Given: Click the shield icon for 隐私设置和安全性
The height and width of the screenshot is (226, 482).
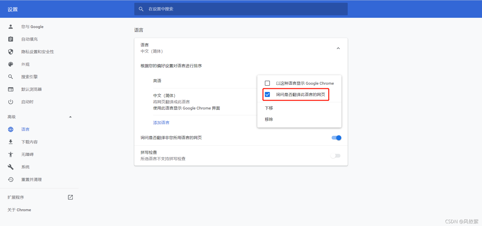Looking at the screenshot, I should (x=11, y=52).
